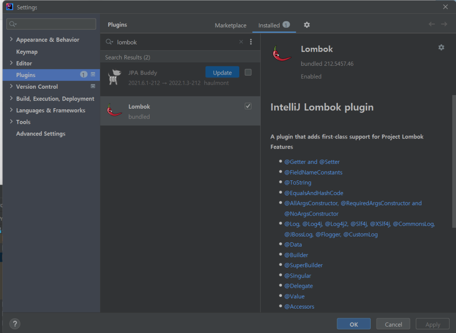Viewport: 456px width, 333px height.
Task: Open the @ToString link
Action: coord(298,182)
